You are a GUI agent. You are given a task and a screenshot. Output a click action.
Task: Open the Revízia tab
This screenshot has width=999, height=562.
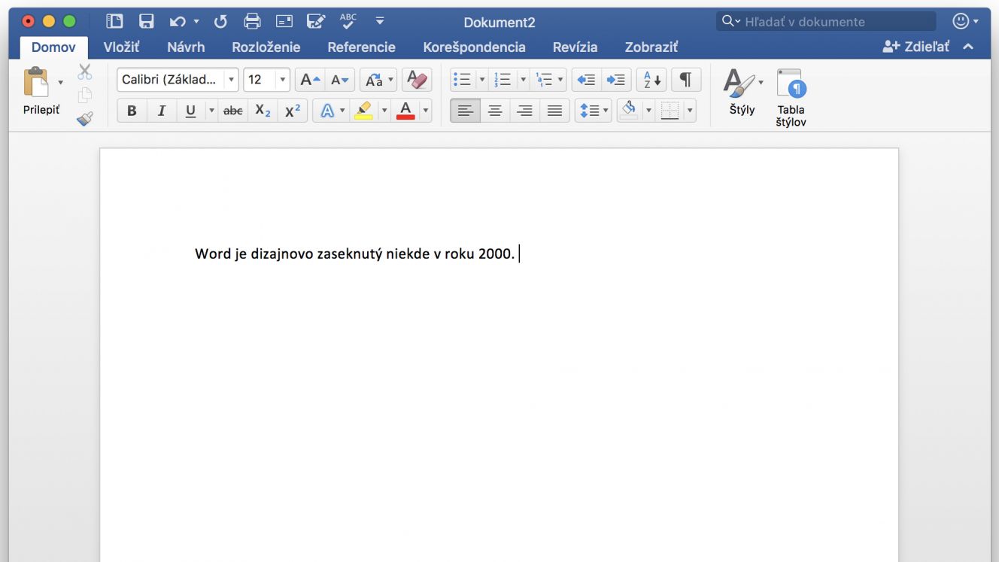pos(575,47)
